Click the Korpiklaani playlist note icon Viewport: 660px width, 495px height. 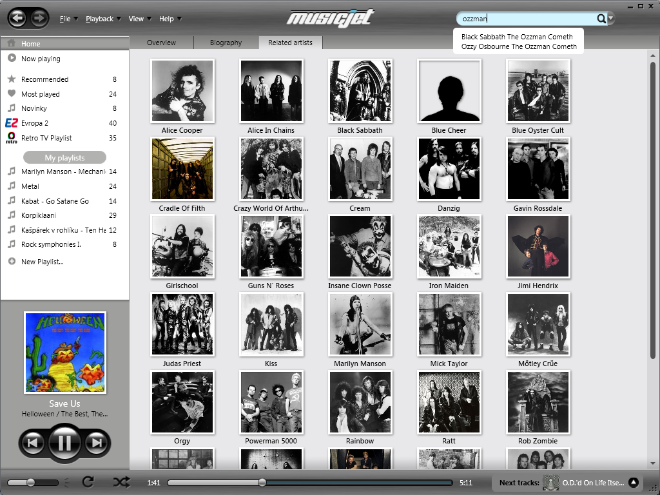pos(12,215)
